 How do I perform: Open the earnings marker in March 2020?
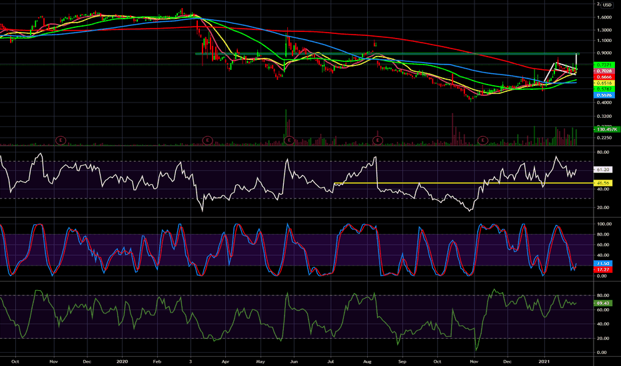pos(207,140)
